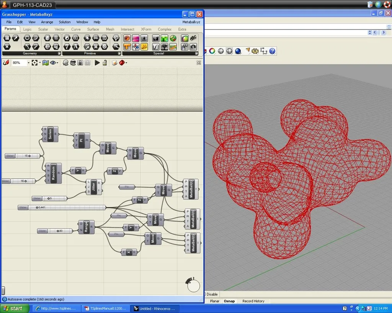The image size is (392, 313).
Task: Open the Solution menu
Action: tap(64, 22)
